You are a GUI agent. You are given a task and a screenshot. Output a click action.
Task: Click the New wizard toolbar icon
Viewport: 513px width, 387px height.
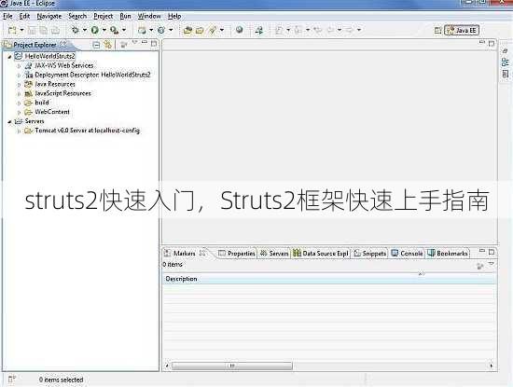pyautogui.click(x=12, y=31)
